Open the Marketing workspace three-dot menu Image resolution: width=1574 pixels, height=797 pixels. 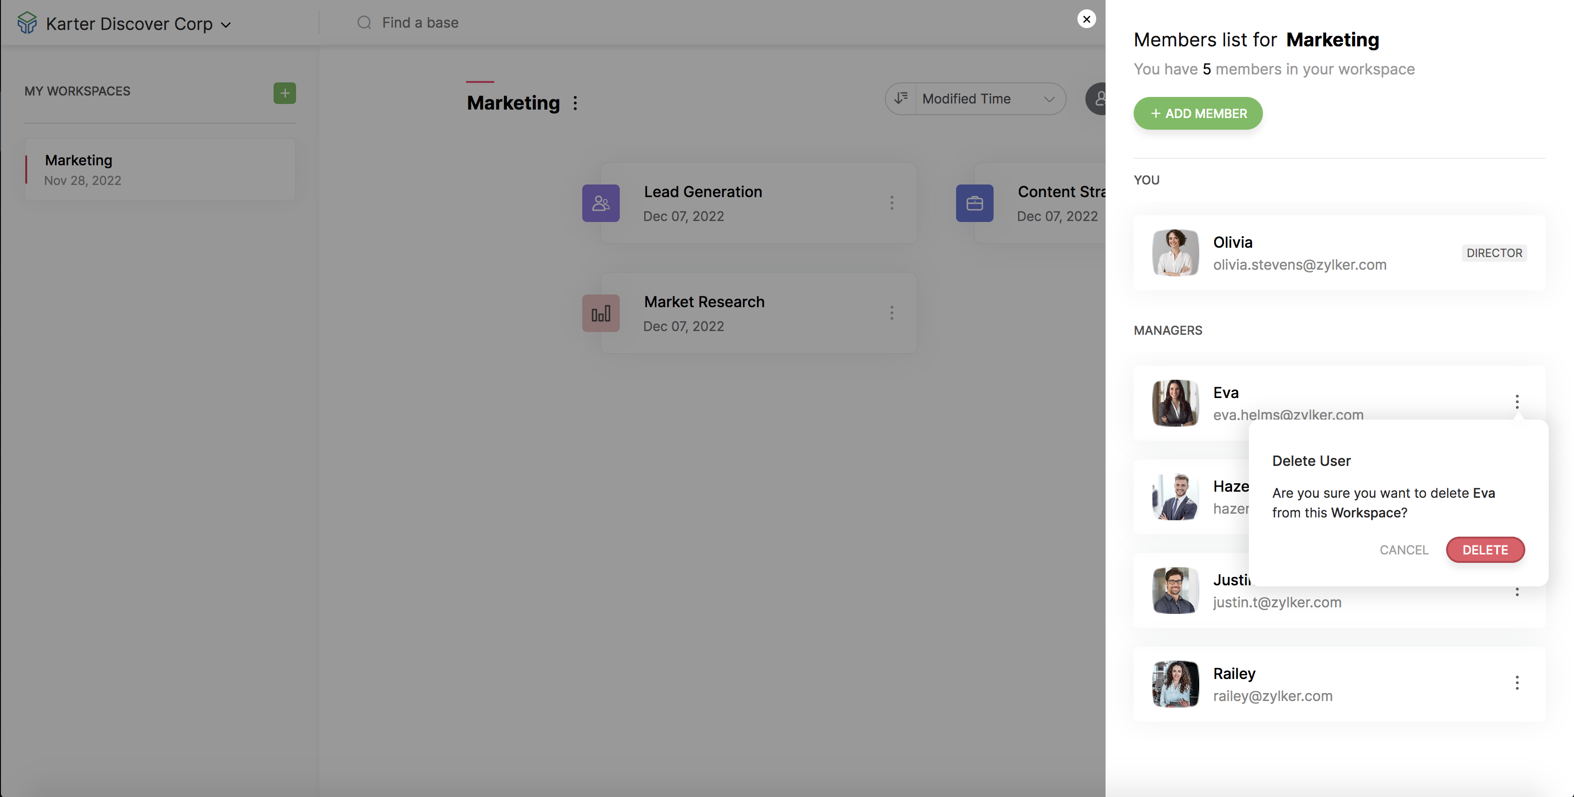pos(575,103)
